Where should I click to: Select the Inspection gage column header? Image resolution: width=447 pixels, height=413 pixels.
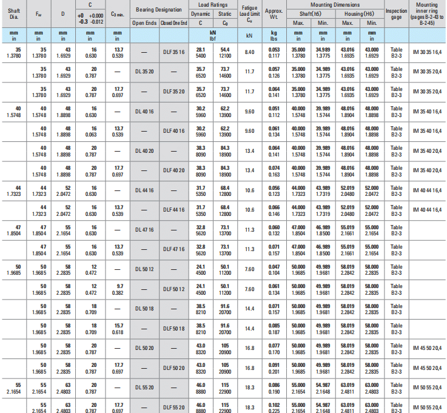click(396, 13)
